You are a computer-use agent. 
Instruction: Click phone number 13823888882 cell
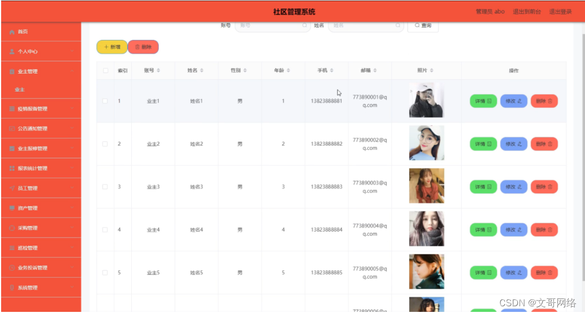click(x=326, y=144)
